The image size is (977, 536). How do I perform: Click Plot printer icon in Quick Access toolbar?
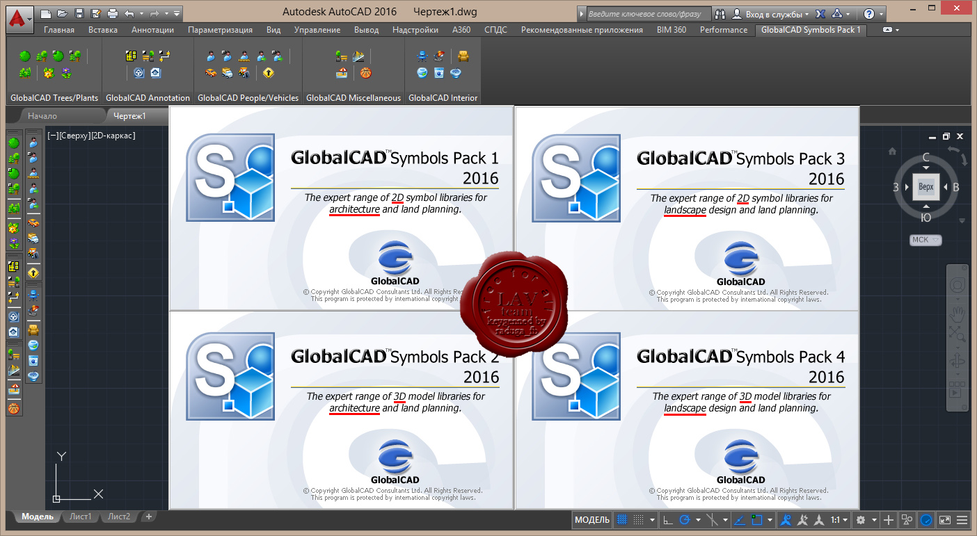pos(113,13)
